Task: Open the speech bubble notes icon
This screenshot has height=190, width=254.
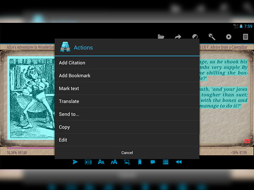Action: 152,162
